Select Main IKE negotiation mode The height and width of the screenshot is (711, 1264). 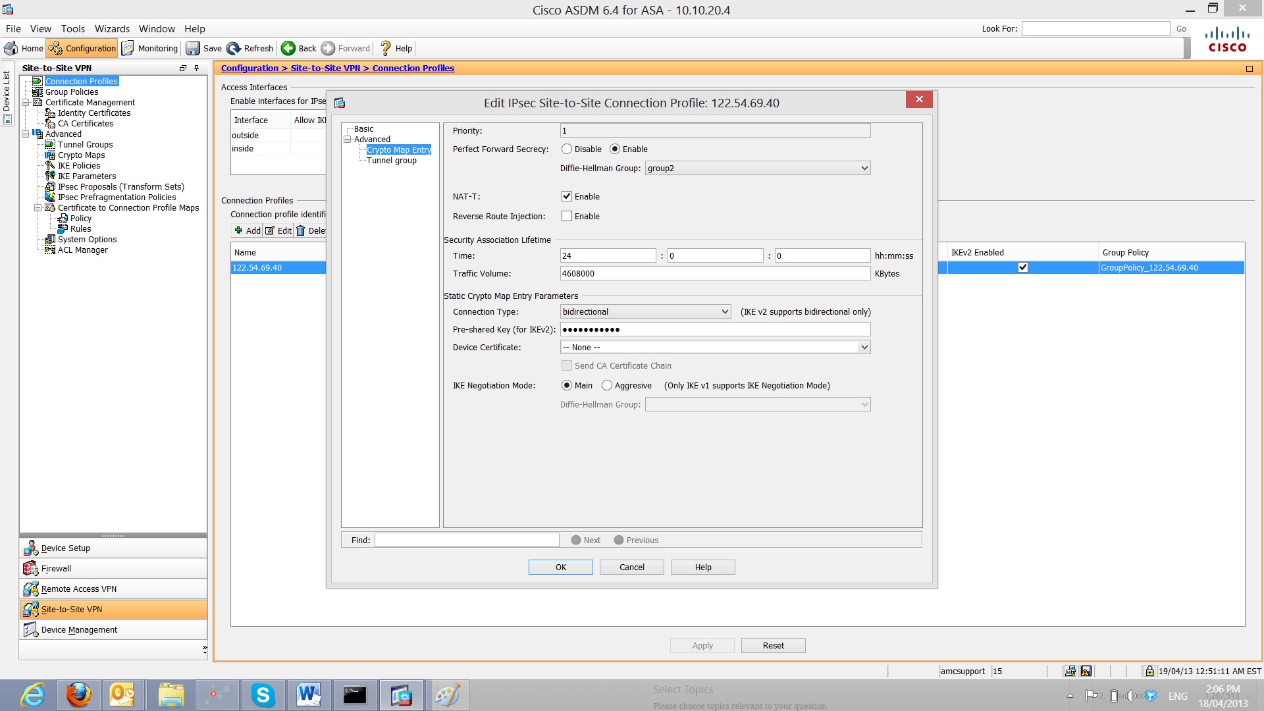click(567, 385)
